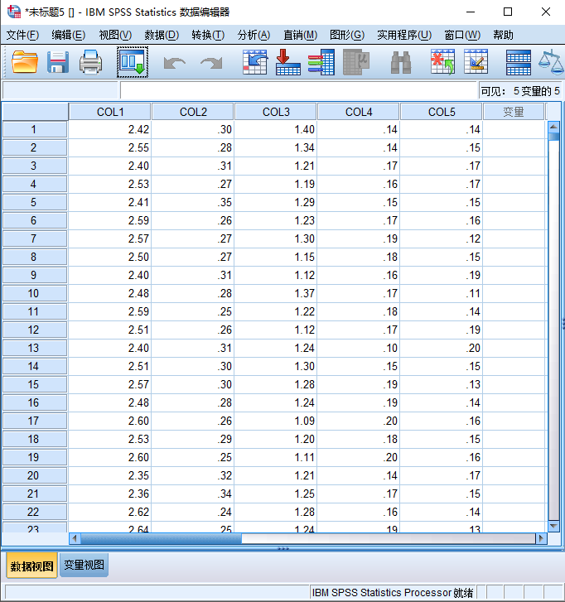Select the COL5 column header

[442, 112]
